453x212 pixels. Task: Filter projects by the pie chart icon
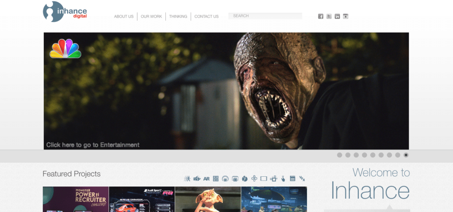coord(244,179)
